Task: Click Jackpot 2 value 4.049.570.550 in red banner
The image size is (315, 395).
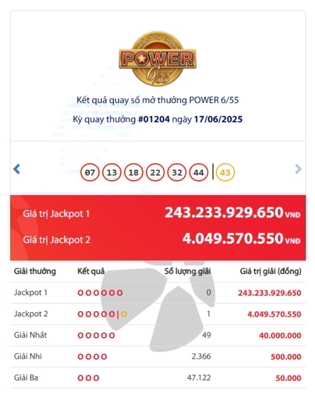Action: point(241,239)
